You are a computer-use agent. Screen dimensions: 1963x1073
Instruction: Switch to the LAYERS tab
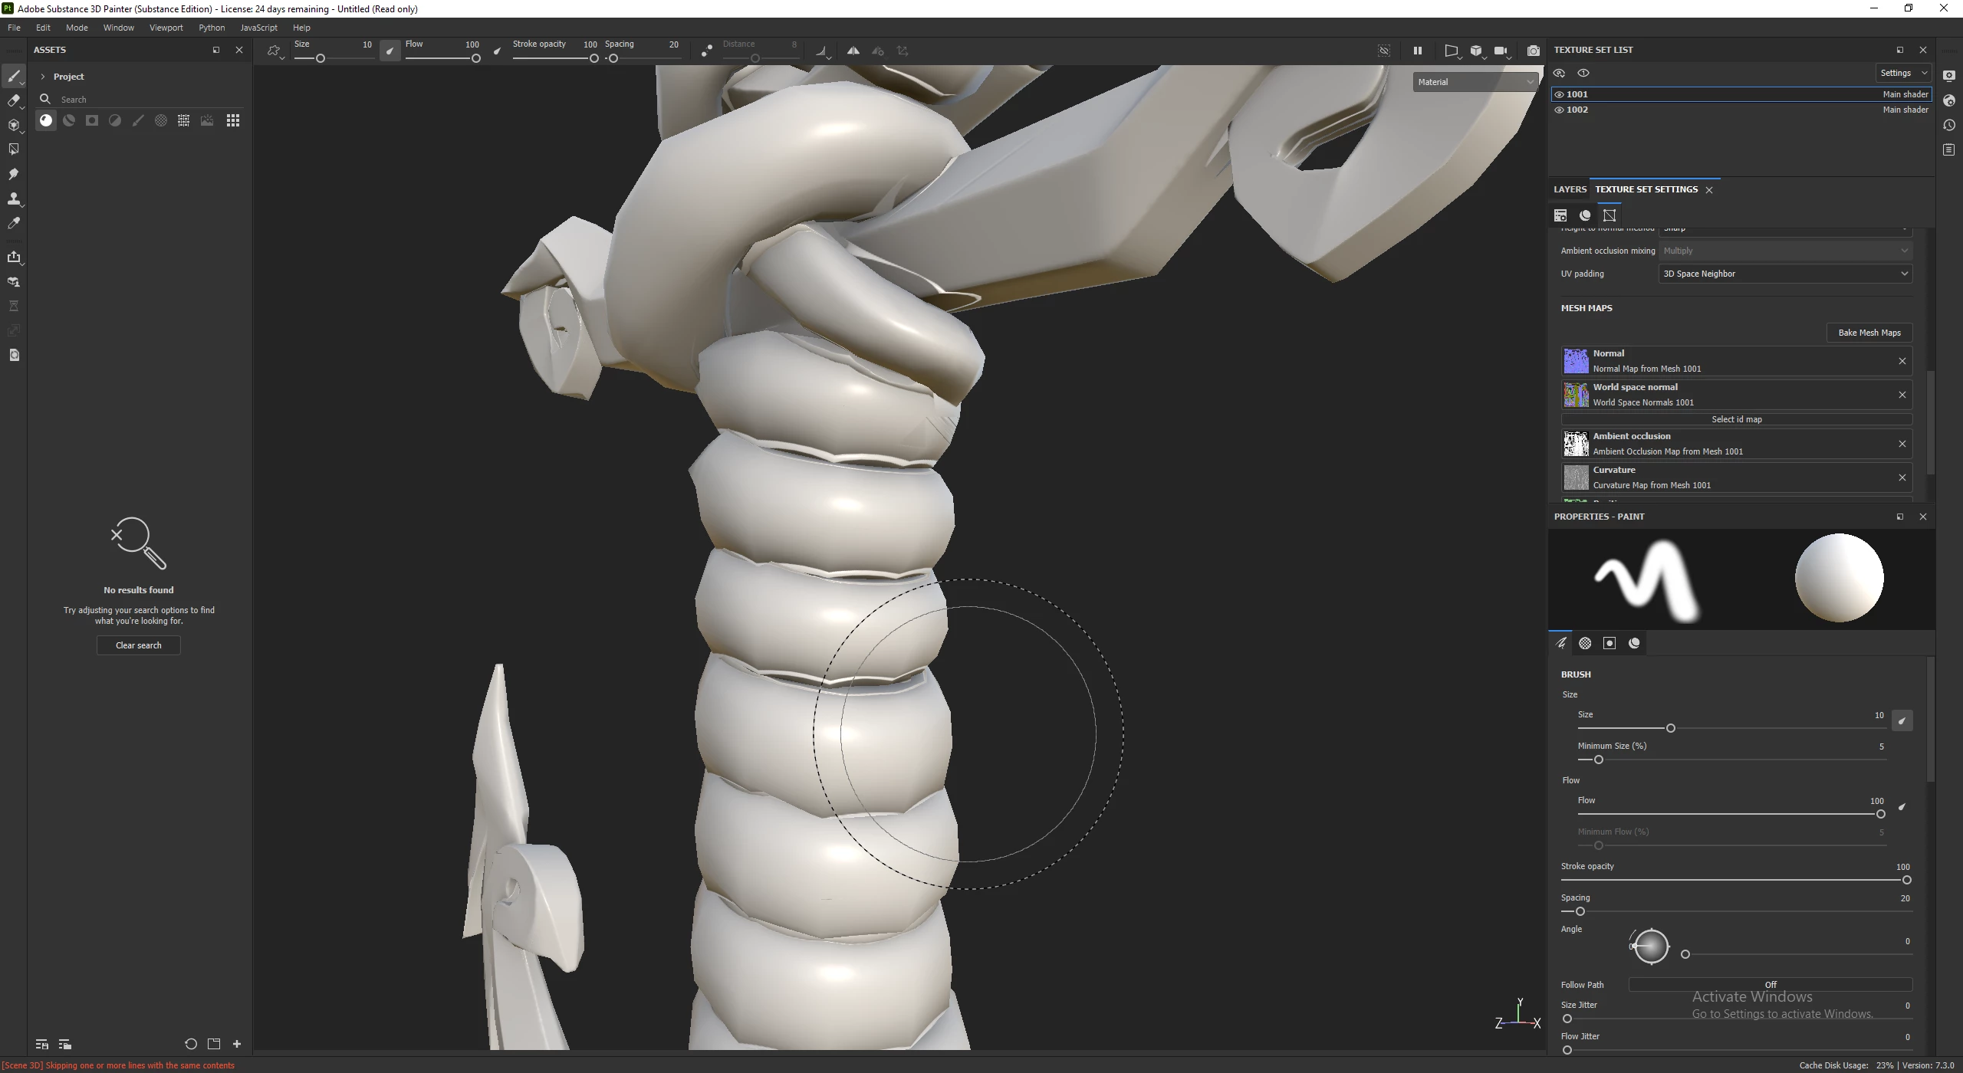tap(1570, 189)
